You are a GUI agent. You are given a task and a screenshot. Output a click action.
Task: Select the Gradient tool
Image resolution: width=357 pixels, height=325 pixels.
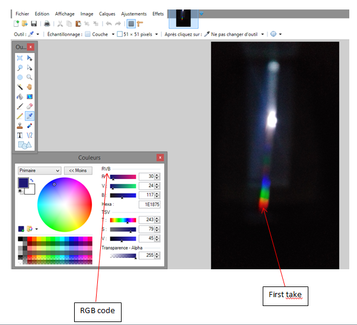pyautogui.click(x=30, y=97)
